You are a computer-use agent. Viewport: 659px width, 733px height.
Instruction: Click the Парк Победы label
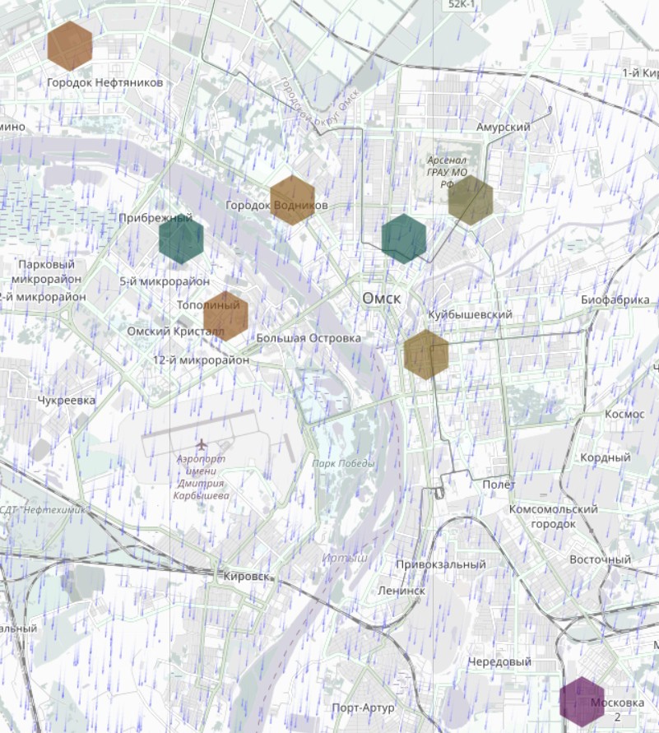click(x=343, y=463)
